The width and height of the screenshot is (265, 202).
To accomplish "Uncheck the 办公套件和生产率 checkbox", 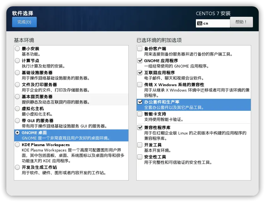I will (x=140, y=102).
